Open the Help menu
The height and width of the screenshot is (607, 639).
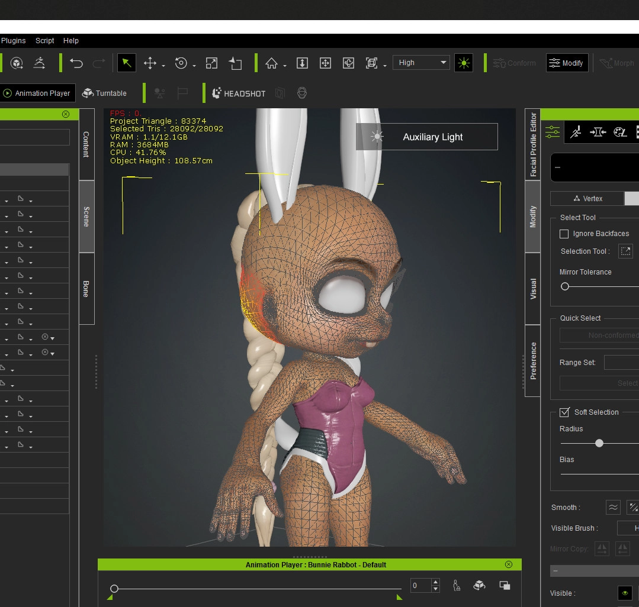coord(70,41)
